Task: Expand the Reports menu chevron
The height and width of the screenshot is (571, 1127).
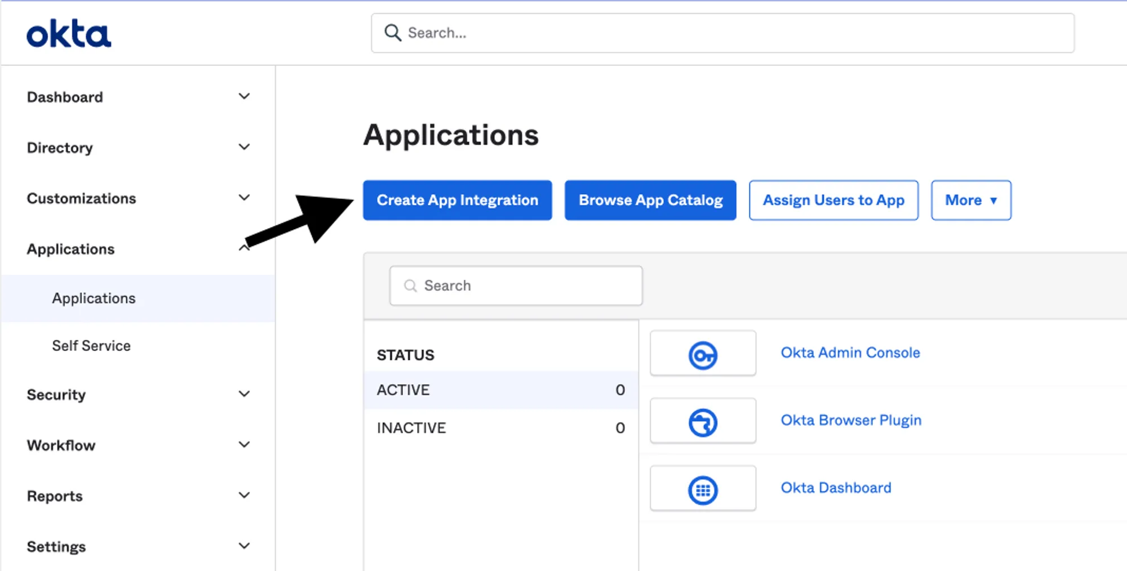Action: pyautogui.click(x=244, y=495)
